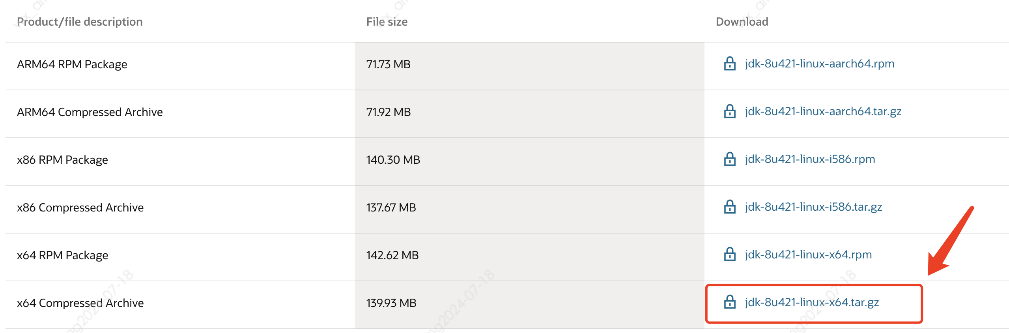This screenshot has height=333, width=1009.
Task: Click the File size column header
Action: 387,22
